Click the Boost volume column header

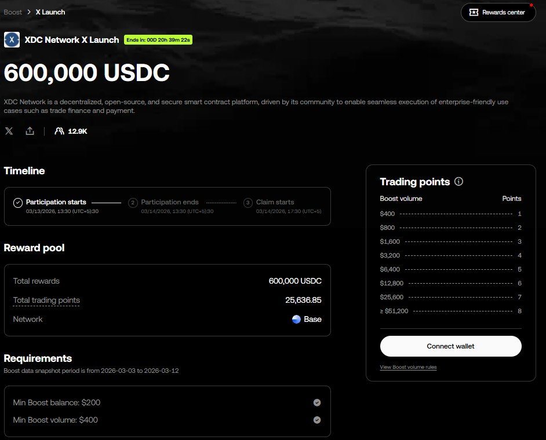[x=401, y=199]
